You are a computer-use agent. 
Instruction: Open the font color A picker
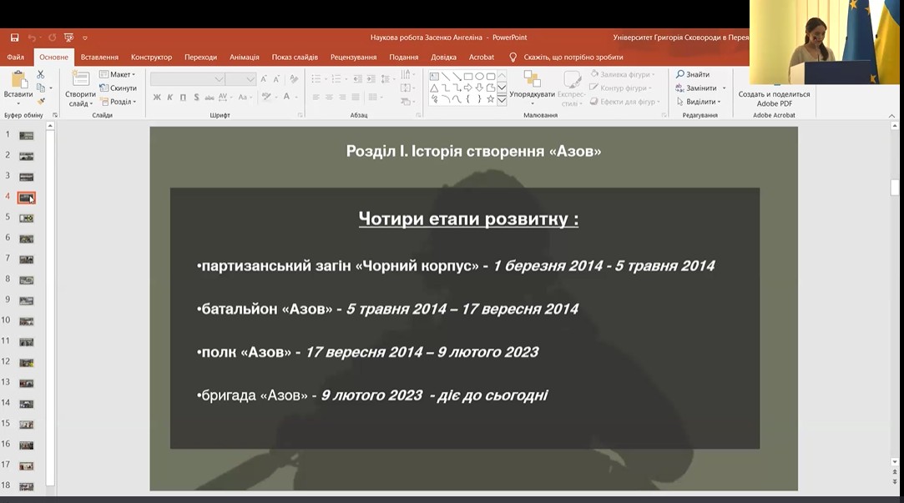pyautogui.click(x=286, y=98)
